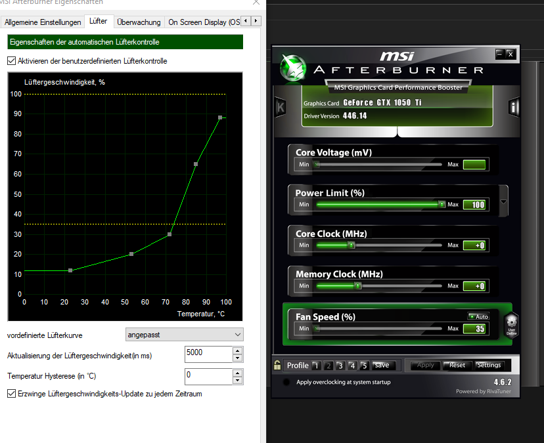
Task: Click the Reset button
Action: 457,365
